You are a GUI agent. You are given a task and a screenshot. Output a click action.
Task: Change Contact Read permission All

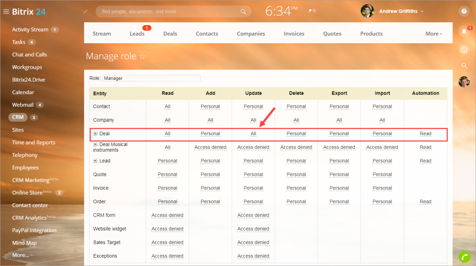click(167, 106)
